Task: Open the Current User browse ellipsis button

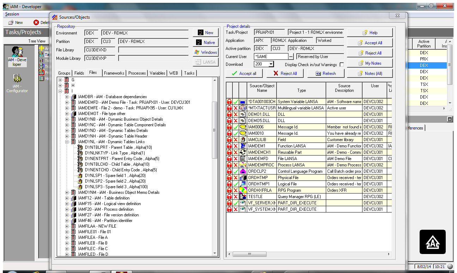Action: point(291,56)
